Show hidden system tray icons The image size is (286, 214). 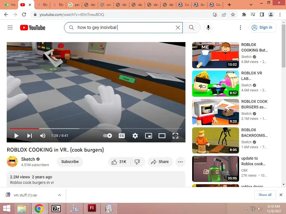246,208
